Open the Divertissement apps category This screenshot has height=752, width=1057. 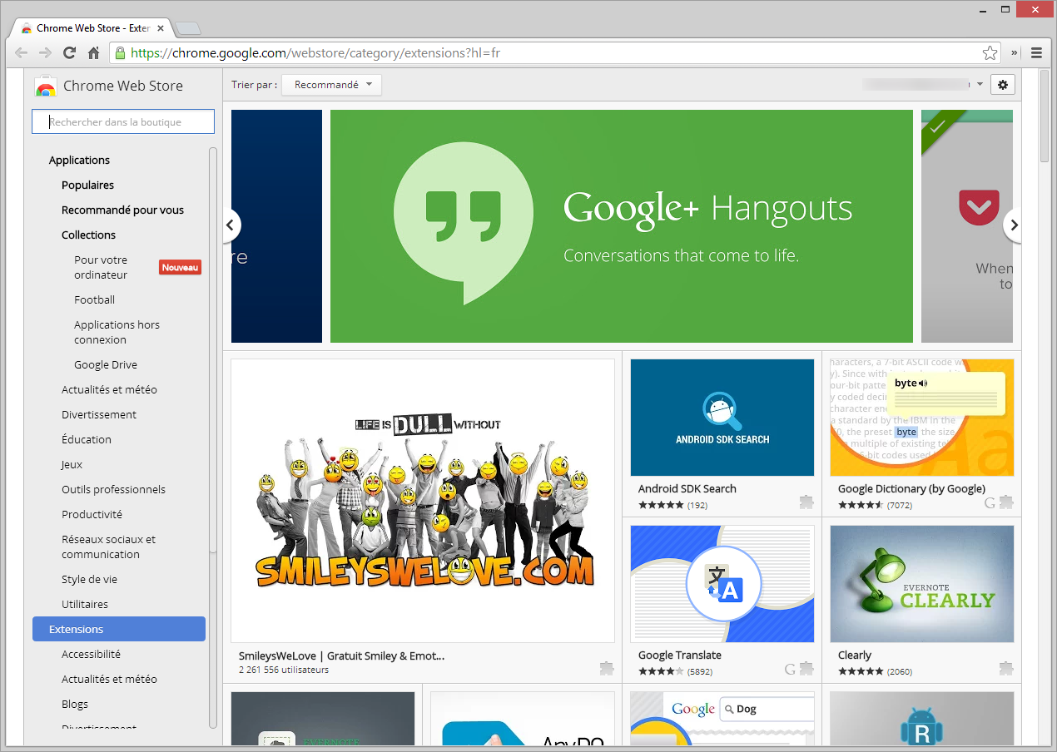click(x=99, y=415)
